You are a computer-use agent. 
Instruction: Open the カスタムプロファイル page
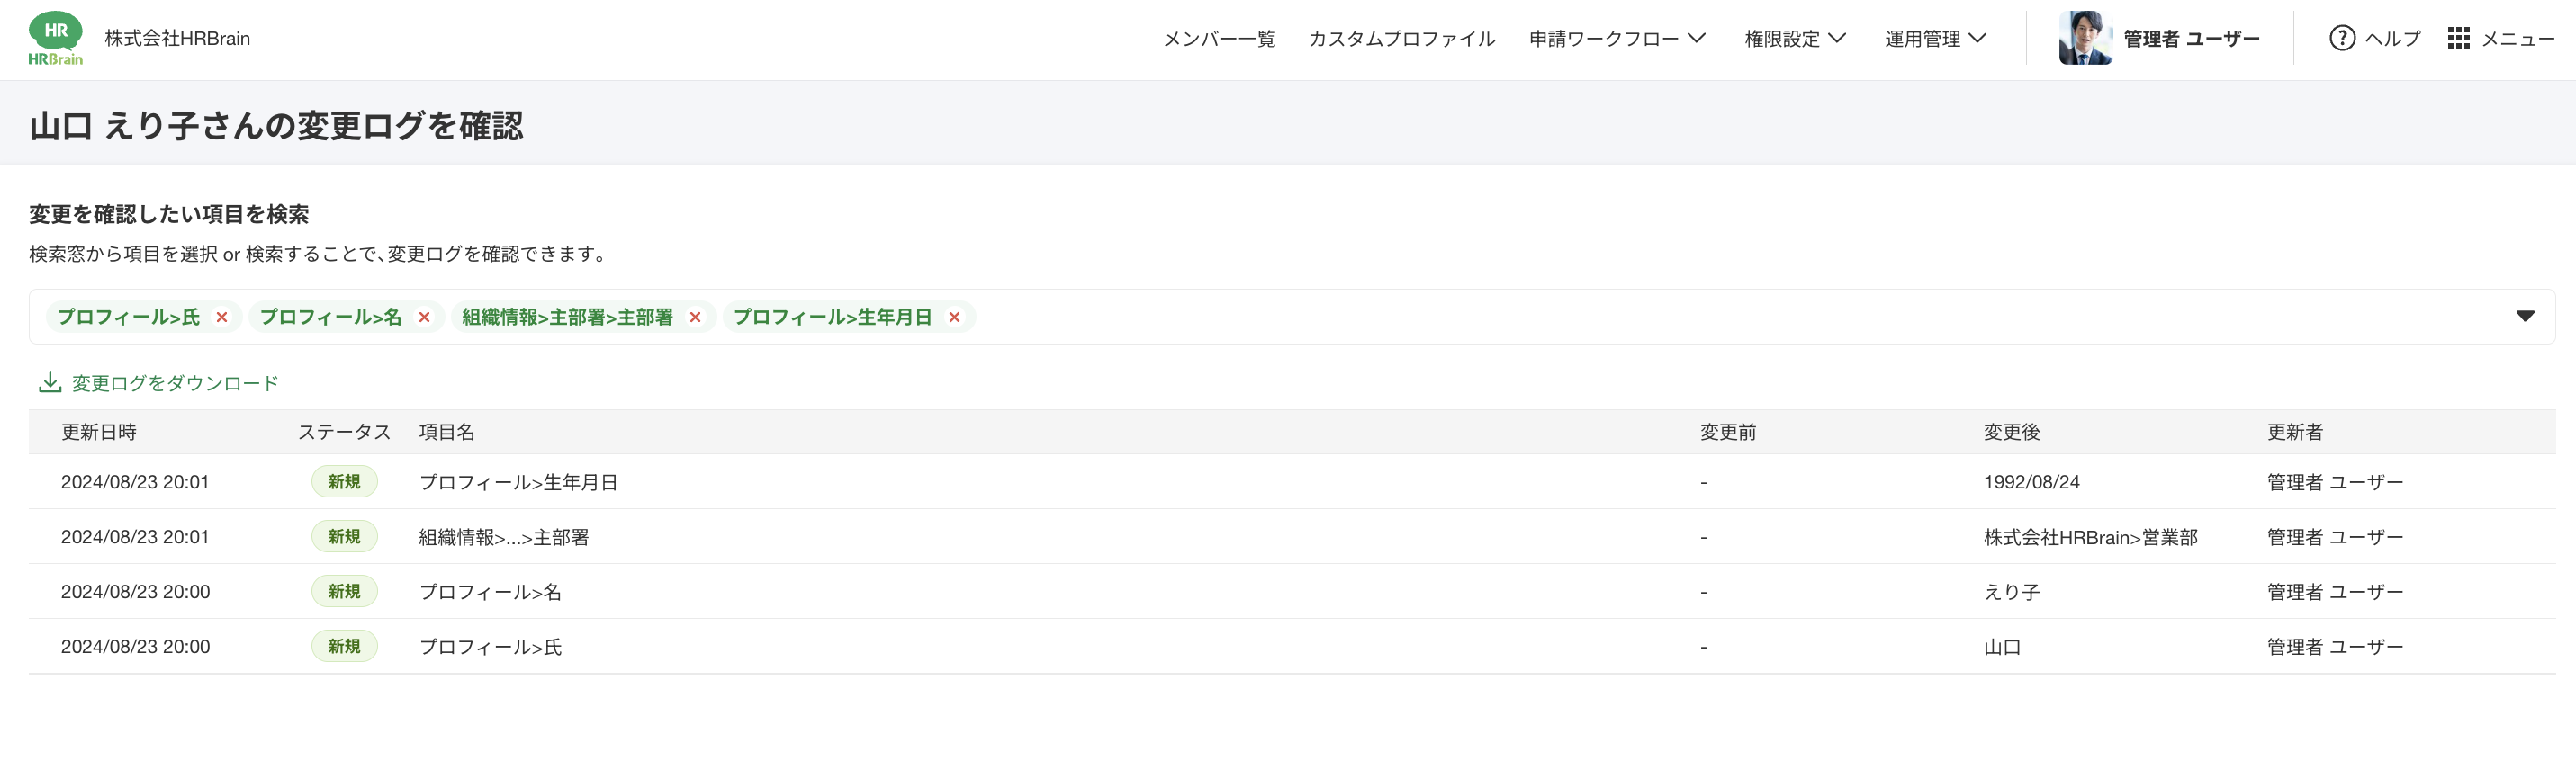1401,39
